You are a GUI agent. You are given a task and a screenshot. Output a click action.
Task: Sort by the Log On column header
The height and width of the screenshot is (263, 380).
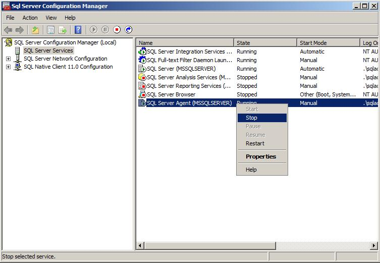[x=369, y=43]
